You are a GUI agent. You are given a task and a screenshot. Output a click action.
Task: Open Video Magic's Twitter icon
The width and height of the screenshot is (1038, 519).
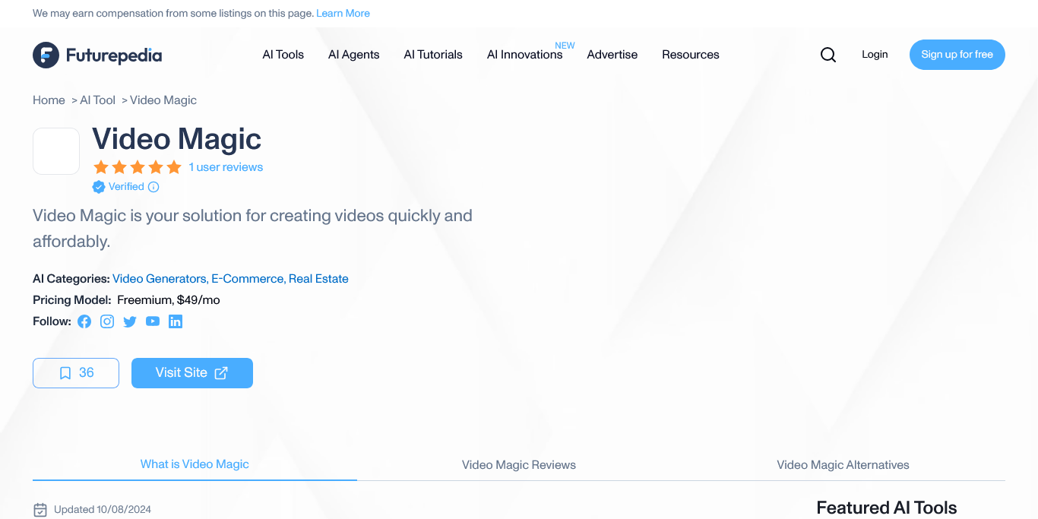click(x=130, y=321)
